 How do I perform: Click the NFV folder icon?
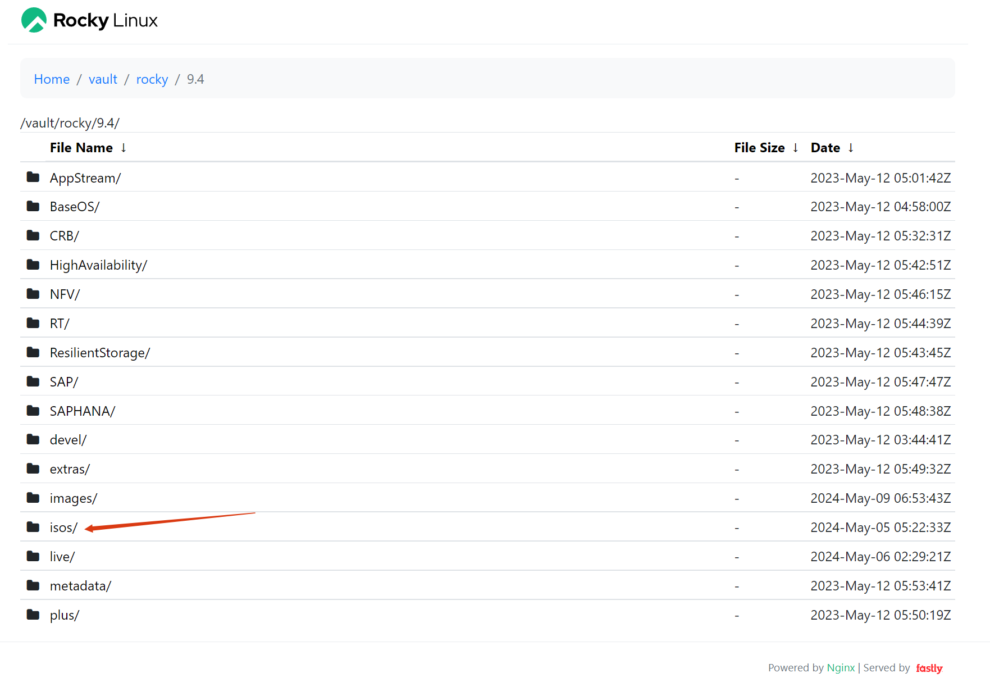pos(33,294)
